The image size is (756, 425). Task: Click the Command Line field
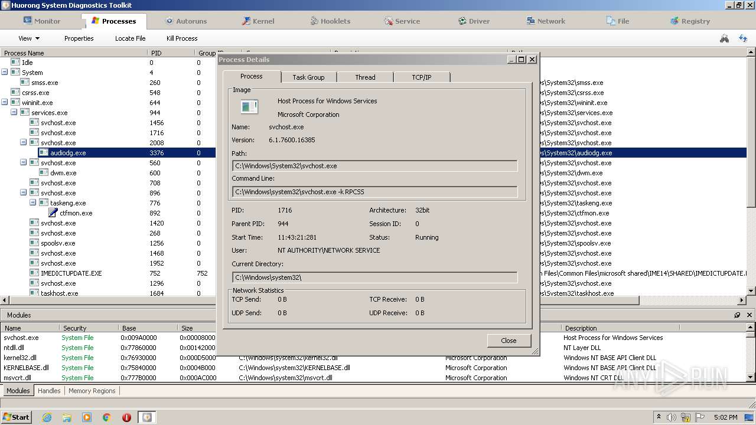tap(374, 192)
